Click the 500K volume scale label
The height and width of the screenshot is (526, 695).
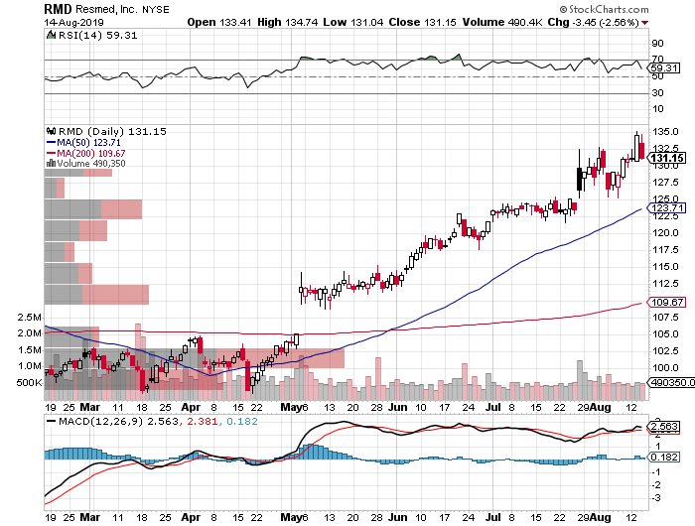click(29, 382)
